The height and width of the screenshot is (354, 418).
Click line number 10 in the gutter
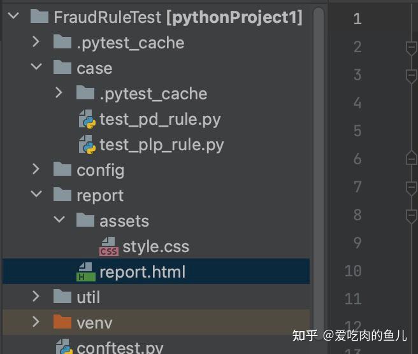353,271
